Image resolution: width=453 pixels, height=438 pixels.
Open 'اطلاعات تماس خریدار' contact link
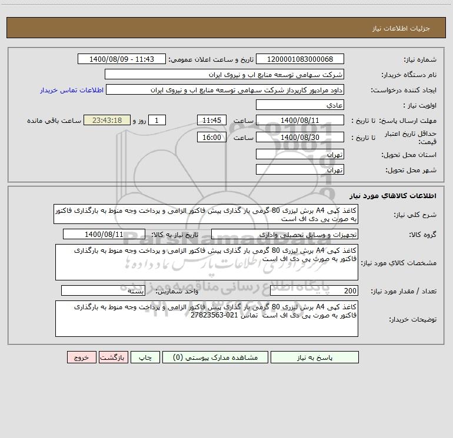click(x=72, y=90)
